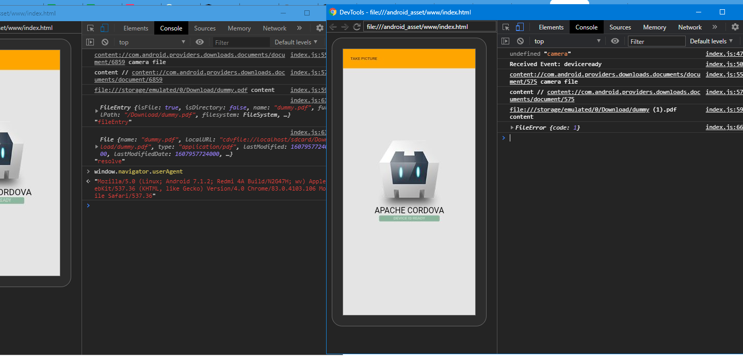Open settings gear in right DevTools window

coord(735,27)
